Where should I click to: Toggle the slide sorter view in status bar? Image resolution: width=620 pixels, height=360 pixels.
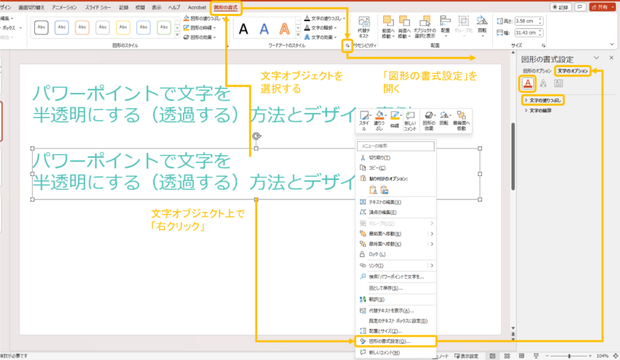[x=507, y=356]
